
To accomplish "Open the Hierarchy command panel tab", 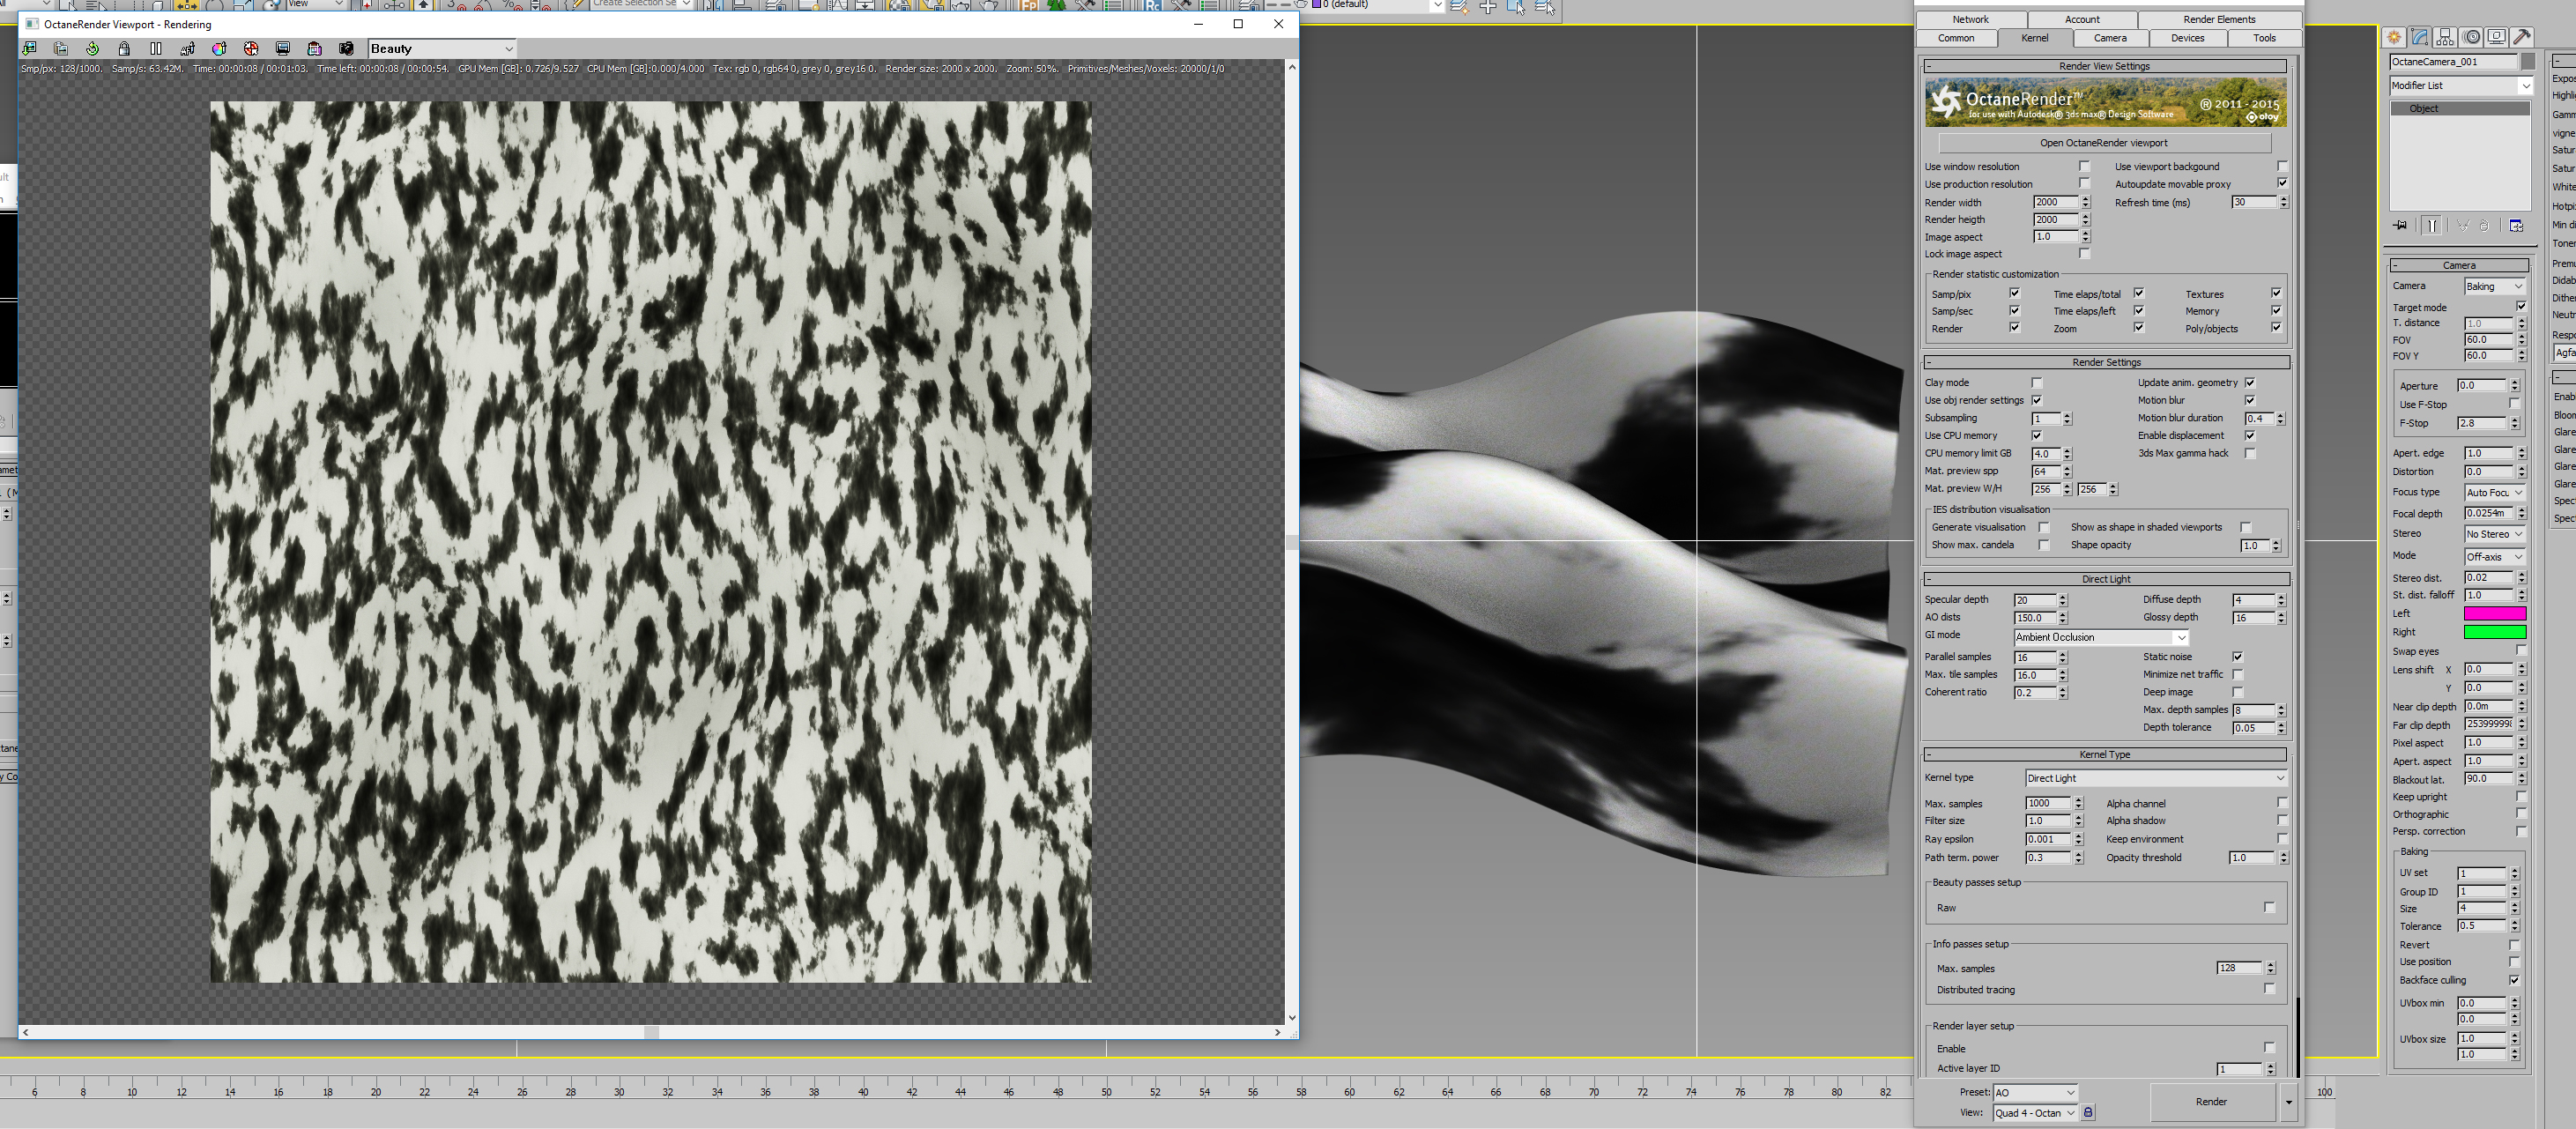I will pos(2445,37).
